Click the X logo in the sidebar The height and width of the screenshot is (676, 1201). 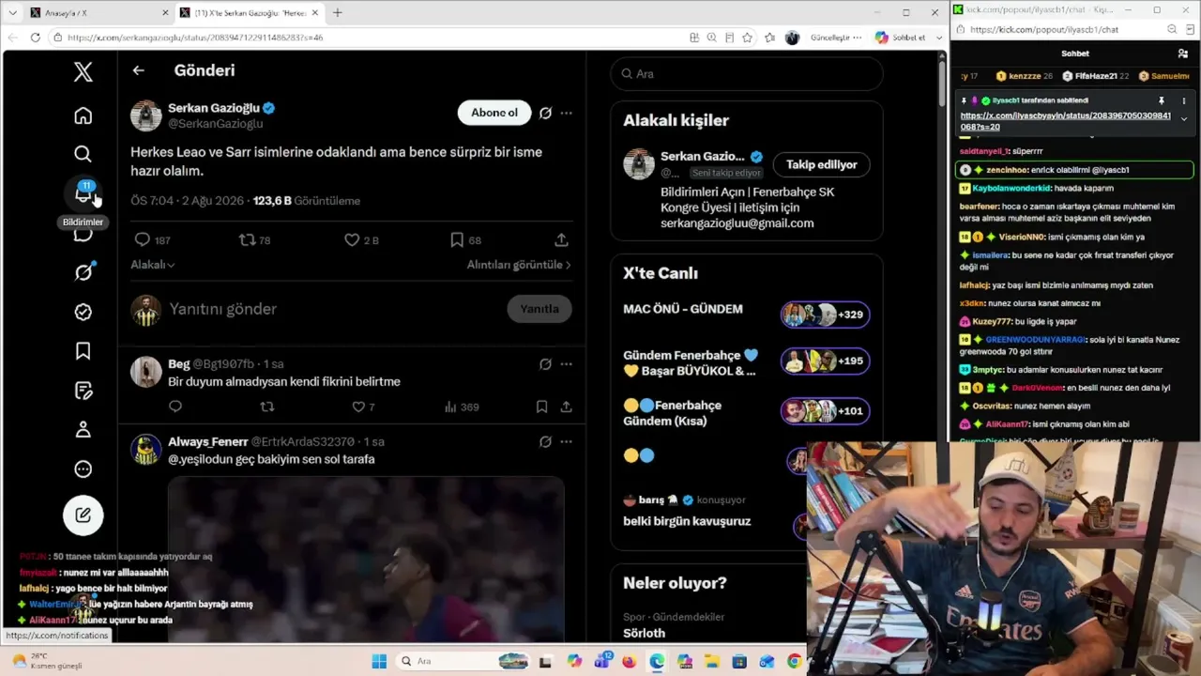click(84, 72)
